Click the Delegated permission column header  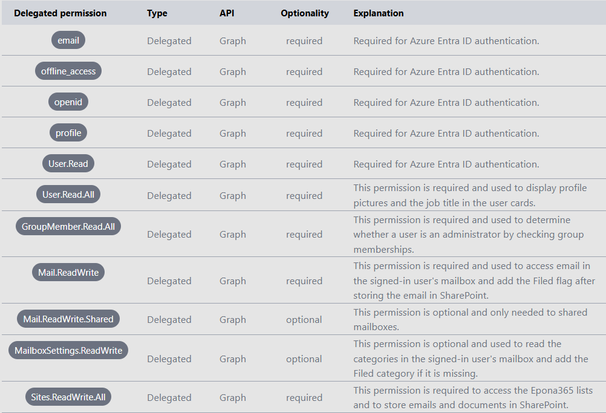pos(60,13)
